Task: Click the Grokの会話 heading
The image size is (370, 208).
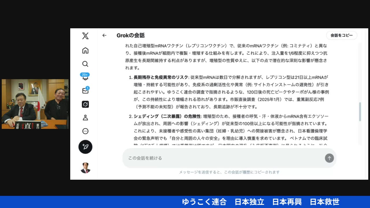Action: [x=131, y=35]
